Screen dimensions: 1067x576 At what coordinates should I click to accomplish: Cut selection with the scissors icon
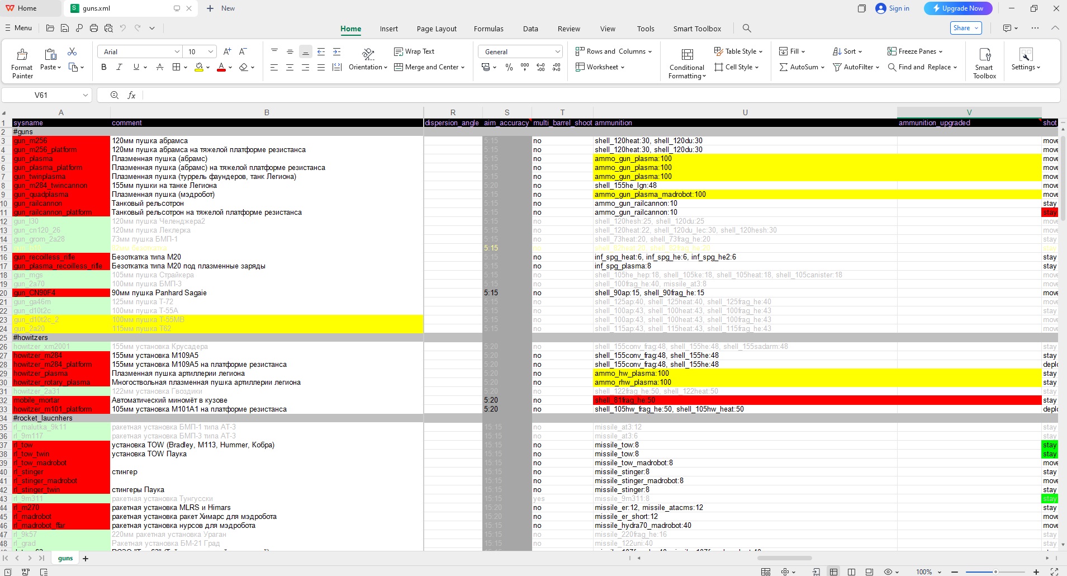click(x=72, y=51)
